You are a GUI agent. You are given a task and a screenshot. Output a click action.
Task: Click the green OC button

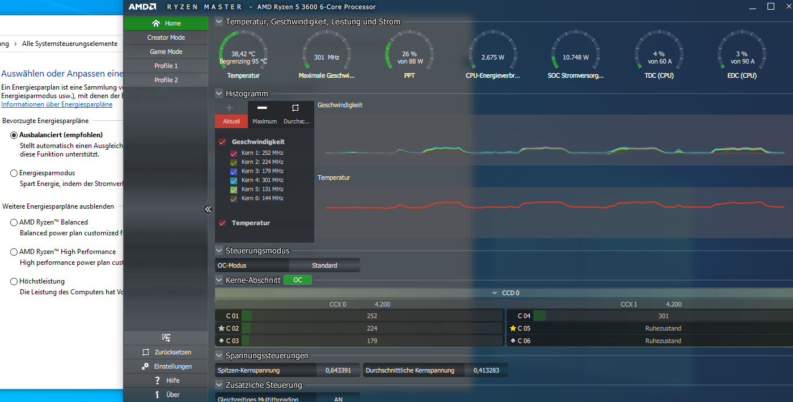[298, 280]
